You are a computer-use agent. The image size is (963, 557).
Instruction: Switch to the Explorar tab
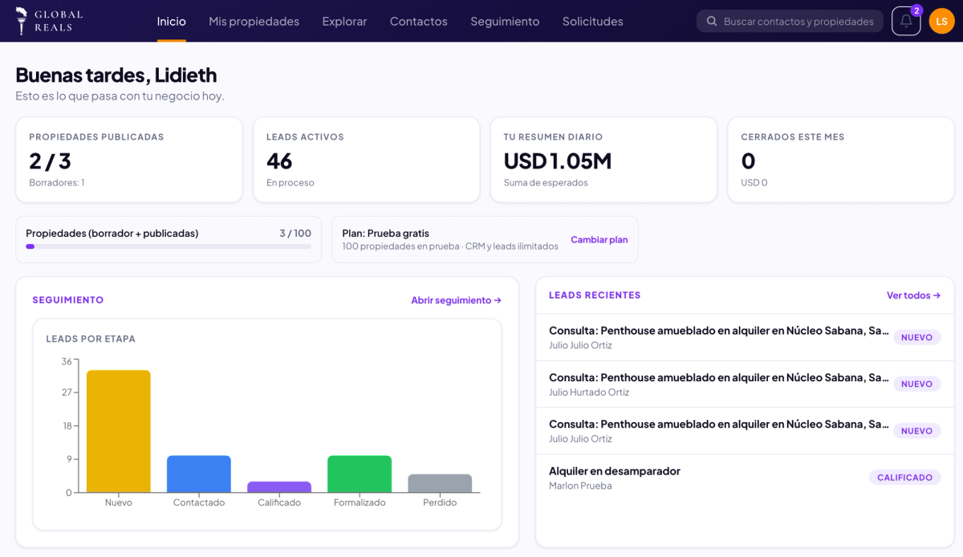click(344, 22)
